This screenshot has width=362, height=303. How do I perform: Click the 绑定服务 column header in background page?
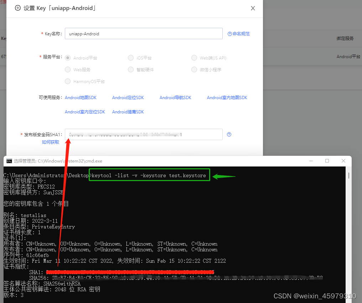(345, 38)
